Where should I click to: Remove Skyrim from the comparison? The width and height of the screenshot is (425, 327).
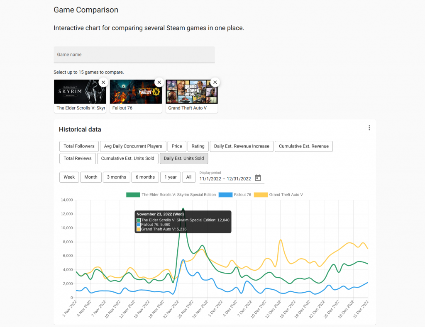click(103, 82)
